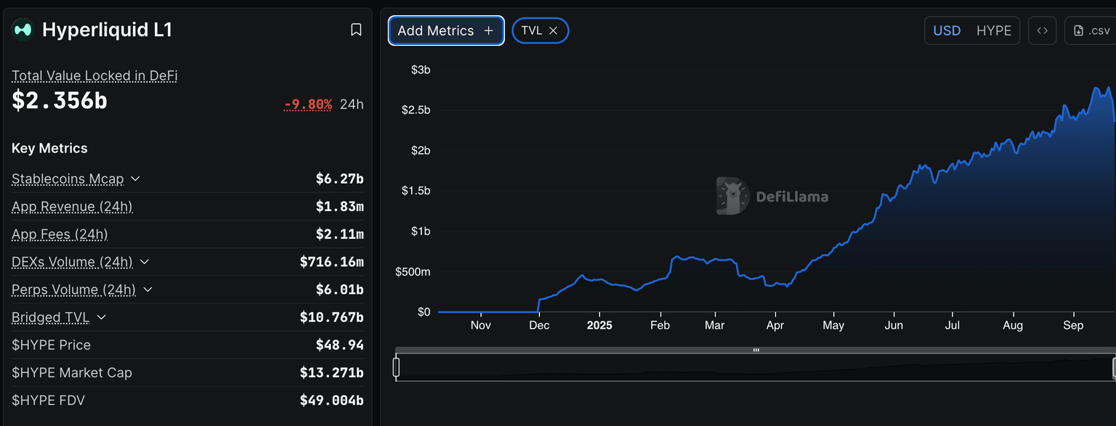Click left handle of time range slider
This screenshot has width=1116, height=426.
click(x=396, y=368)
